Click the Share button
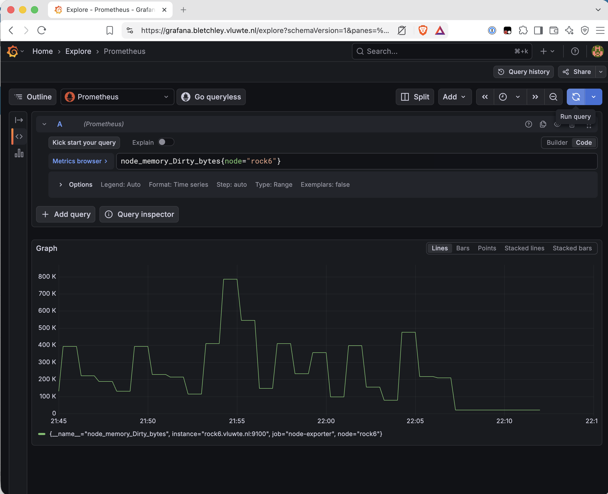This screenshot has width=608, height=494. click(577, 72)
